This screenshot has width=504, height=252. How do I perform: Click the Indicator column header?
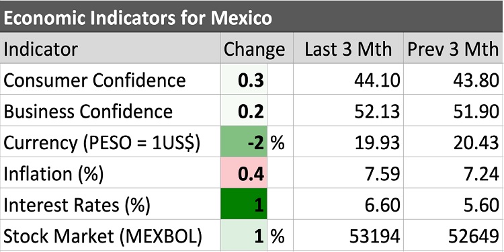coord(41,50)
